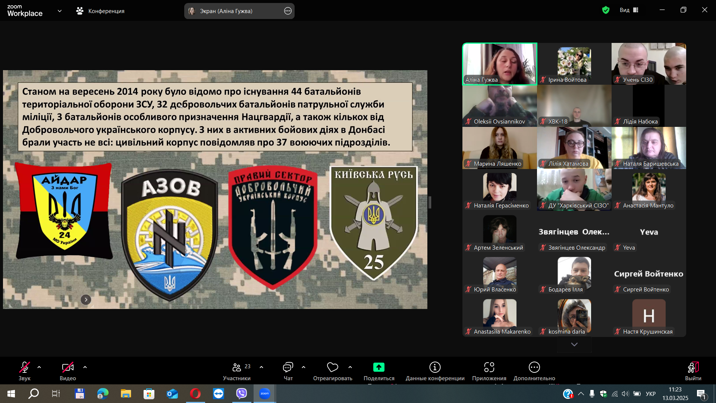716x403 pixels.
Task: Select Лілія Хатамова video tile
Action: click(x=574, y=148)
